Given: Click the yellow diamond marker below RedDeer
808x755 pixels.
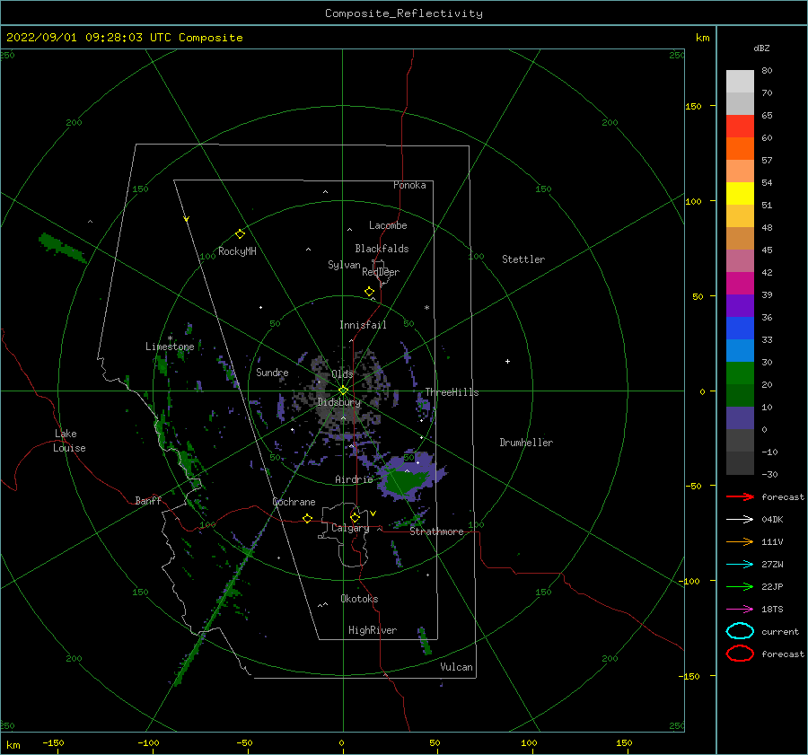Looking at the screenshot, I should coord(369,292).
